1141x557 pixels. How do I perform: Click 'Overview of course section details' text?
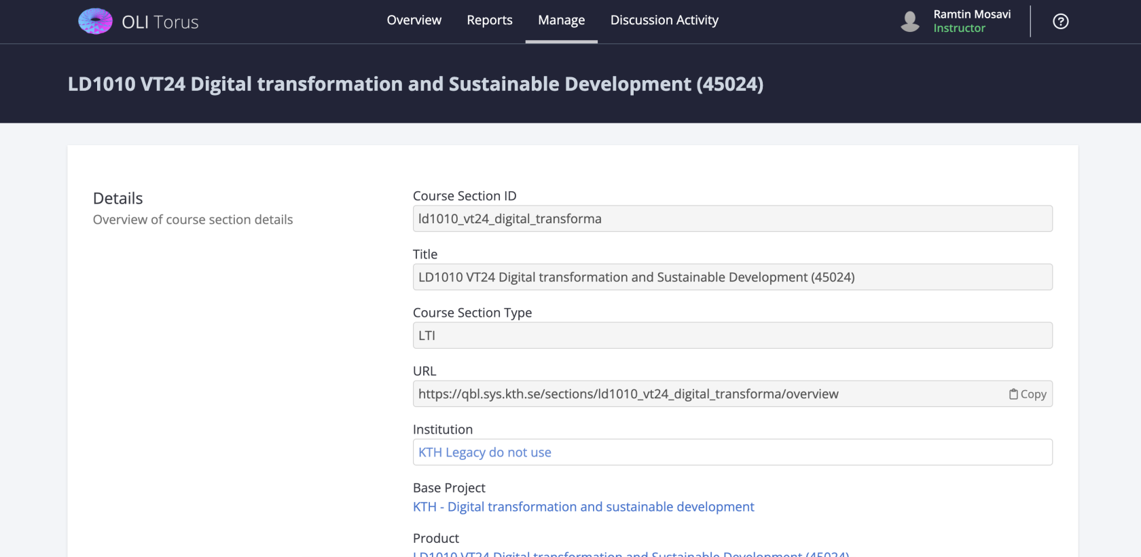(x=193, y=220)
